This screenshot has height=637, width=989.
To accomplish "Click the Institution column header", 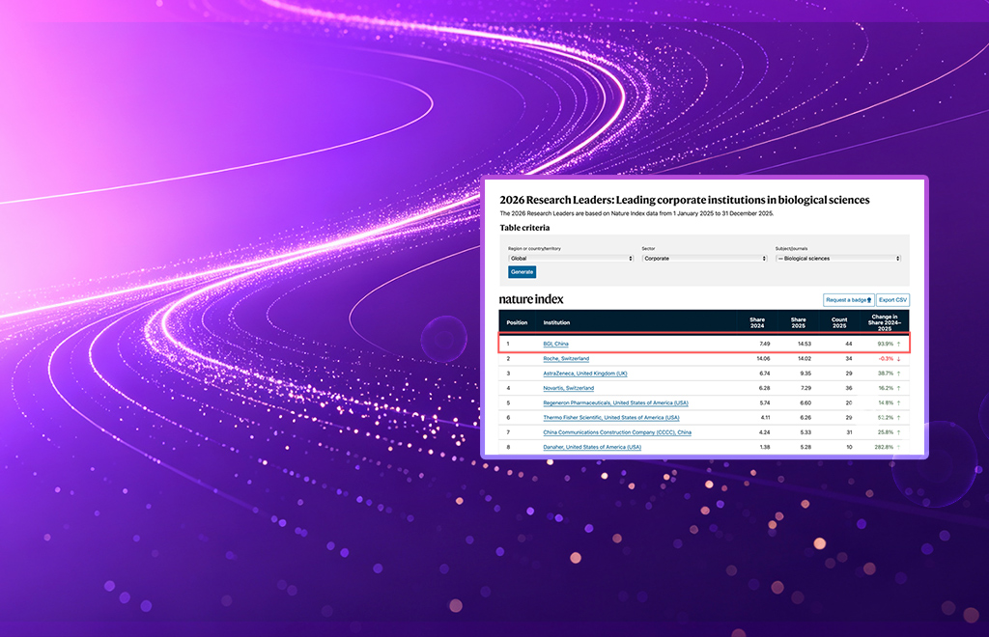I will (556, 322).
